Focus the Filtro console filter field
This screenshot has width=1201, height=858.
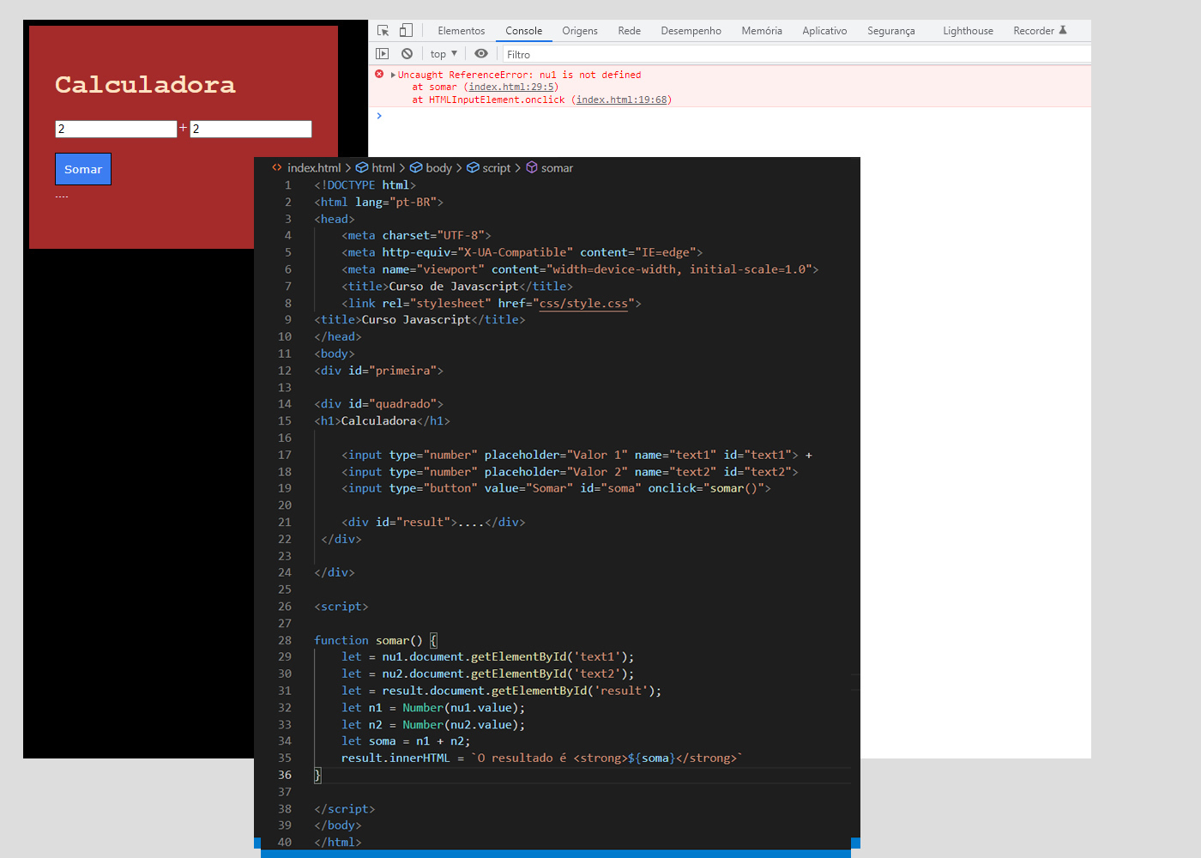796,54
